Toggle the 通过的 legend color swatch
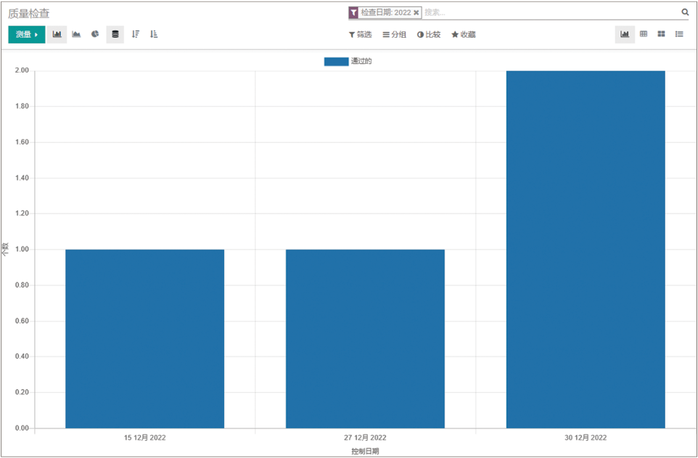This screenshot has height=458, width=698. [x=336, y=62]
